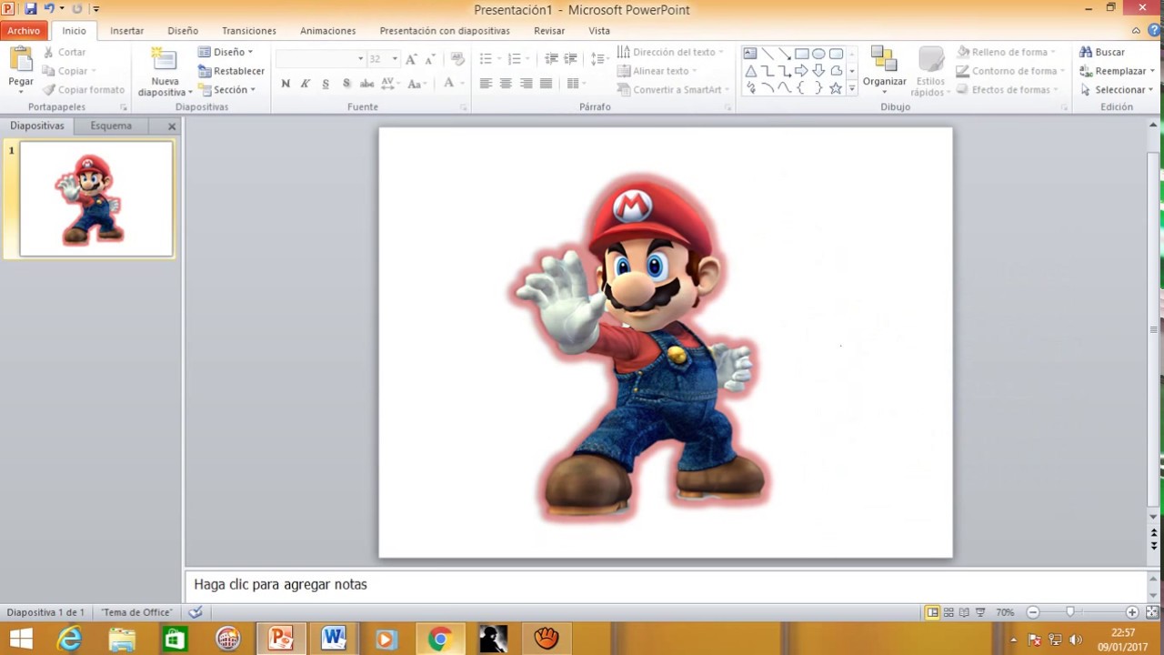Switch to the Transiciones tab
The width and height of the screenshot is (1164, 655).
249,31
